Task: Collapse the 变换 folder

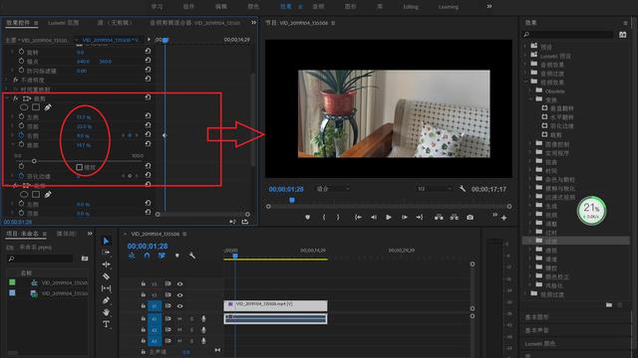Action: [x=531, y=99]
